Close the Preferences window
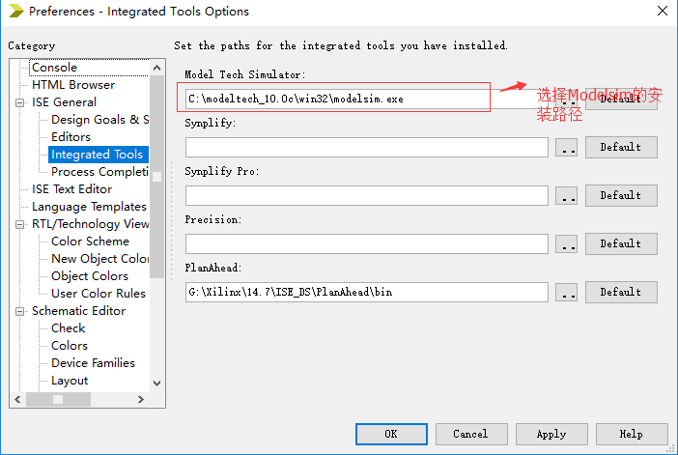 point(663,11)
